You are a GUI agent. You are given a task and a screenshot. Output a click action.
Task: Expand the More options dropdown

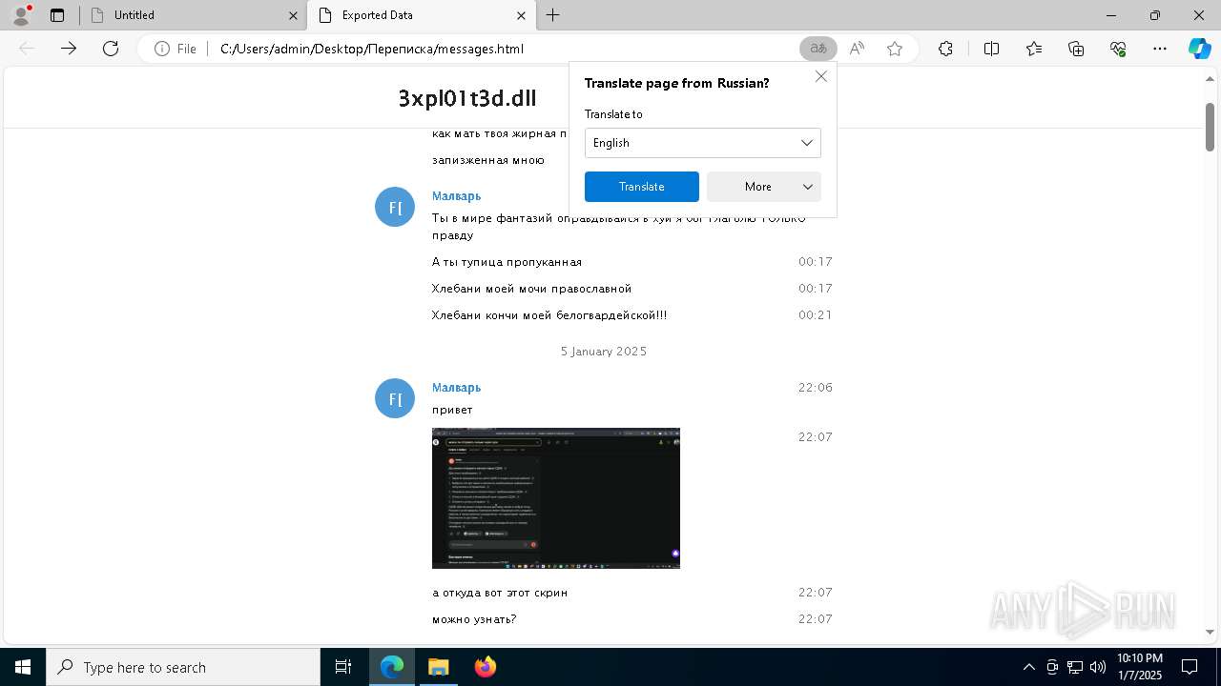[x=764, y=187]
